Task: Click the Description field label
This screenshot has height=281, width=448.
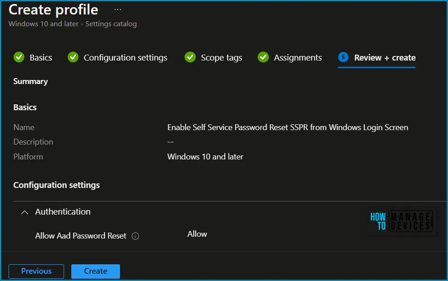Action: click(33, 142)
